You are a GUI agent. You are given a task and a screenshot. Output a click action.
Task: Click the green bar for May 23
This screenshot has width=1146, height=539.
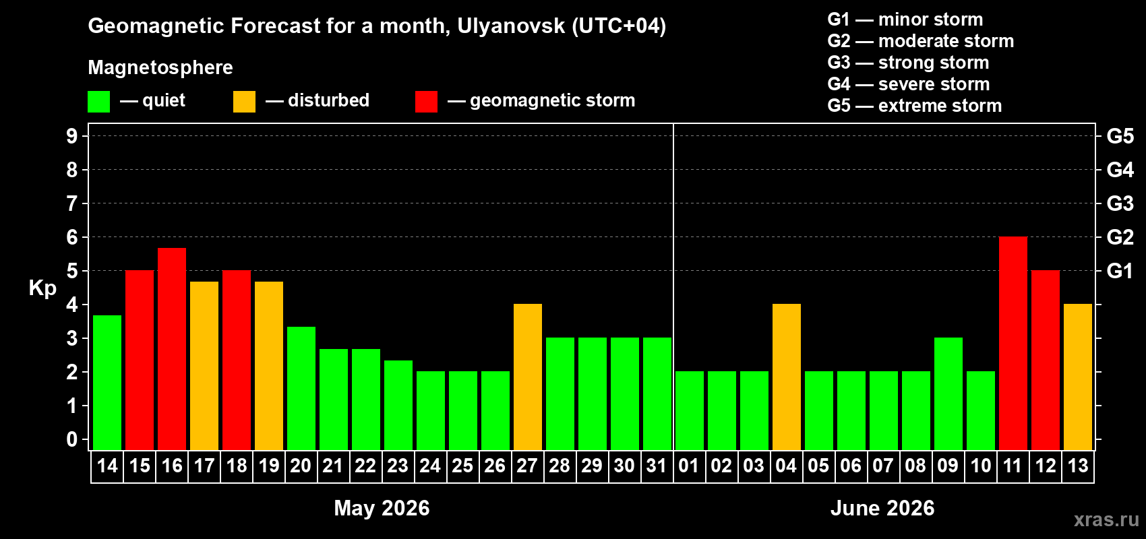click(x=398, y=405)
